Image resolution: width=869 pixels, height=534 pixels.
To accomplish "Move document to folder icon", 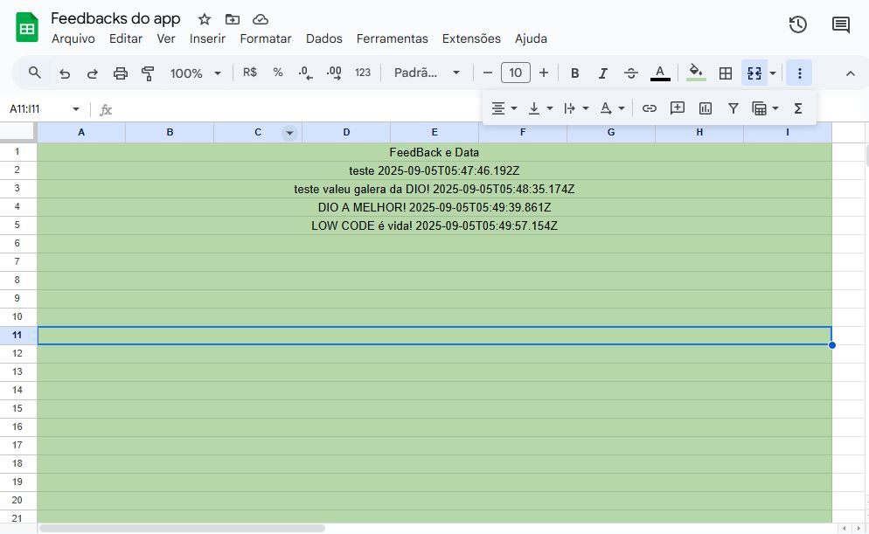I will (x=233, y=19).
